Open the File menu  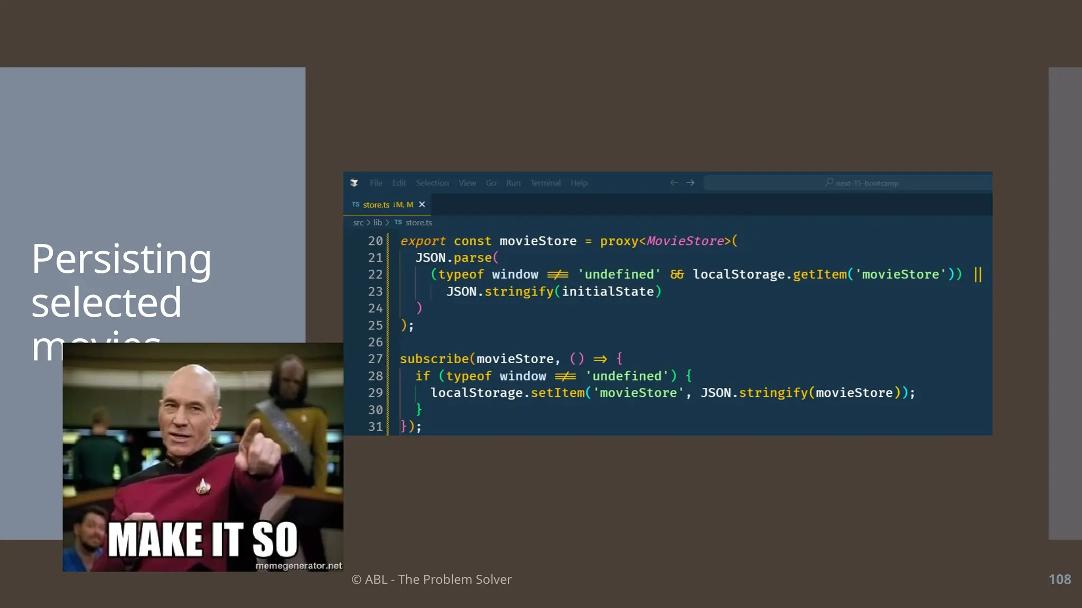tap(376, 183)
